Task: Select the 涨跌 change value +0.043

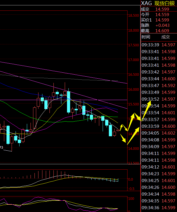Action: pyautogui.click(x=162, y=25)
